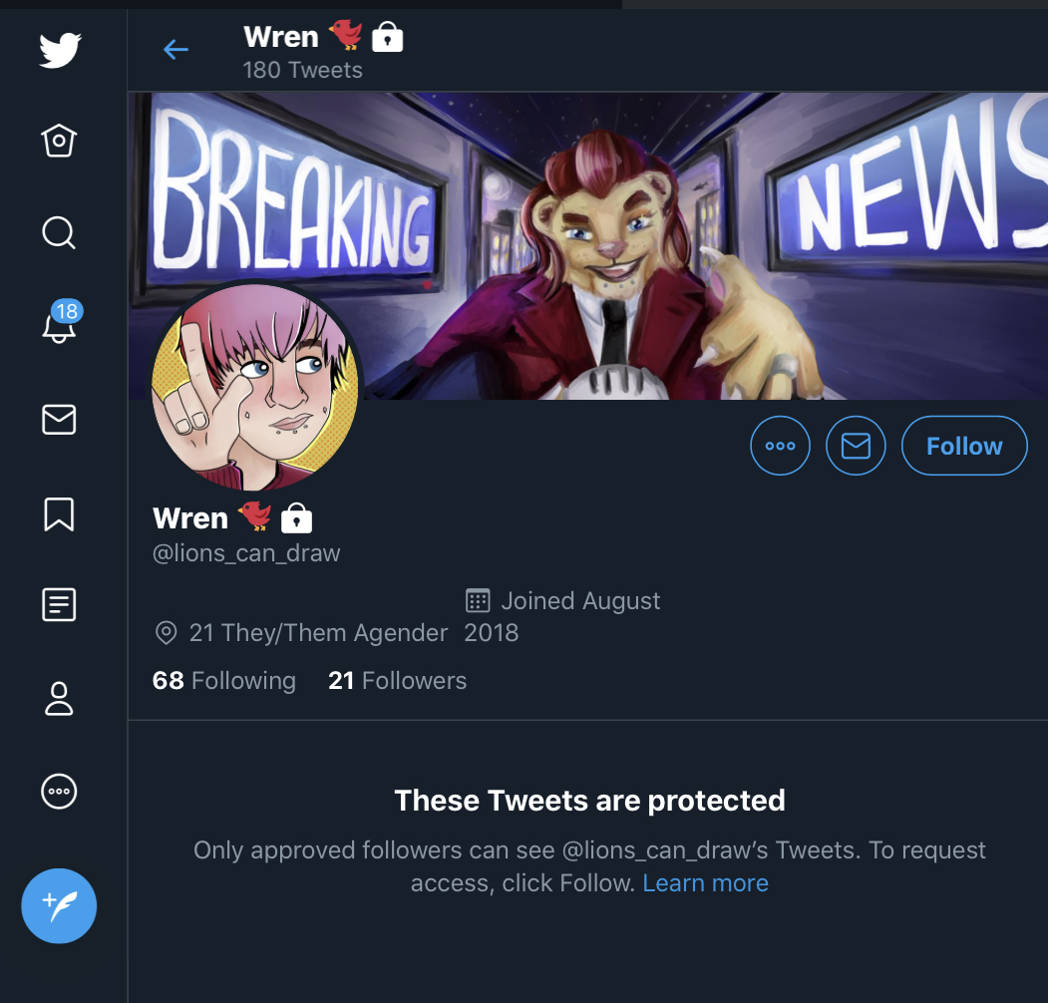Go to Profile person icon
1048x1003 pixels.
[59, 698]
